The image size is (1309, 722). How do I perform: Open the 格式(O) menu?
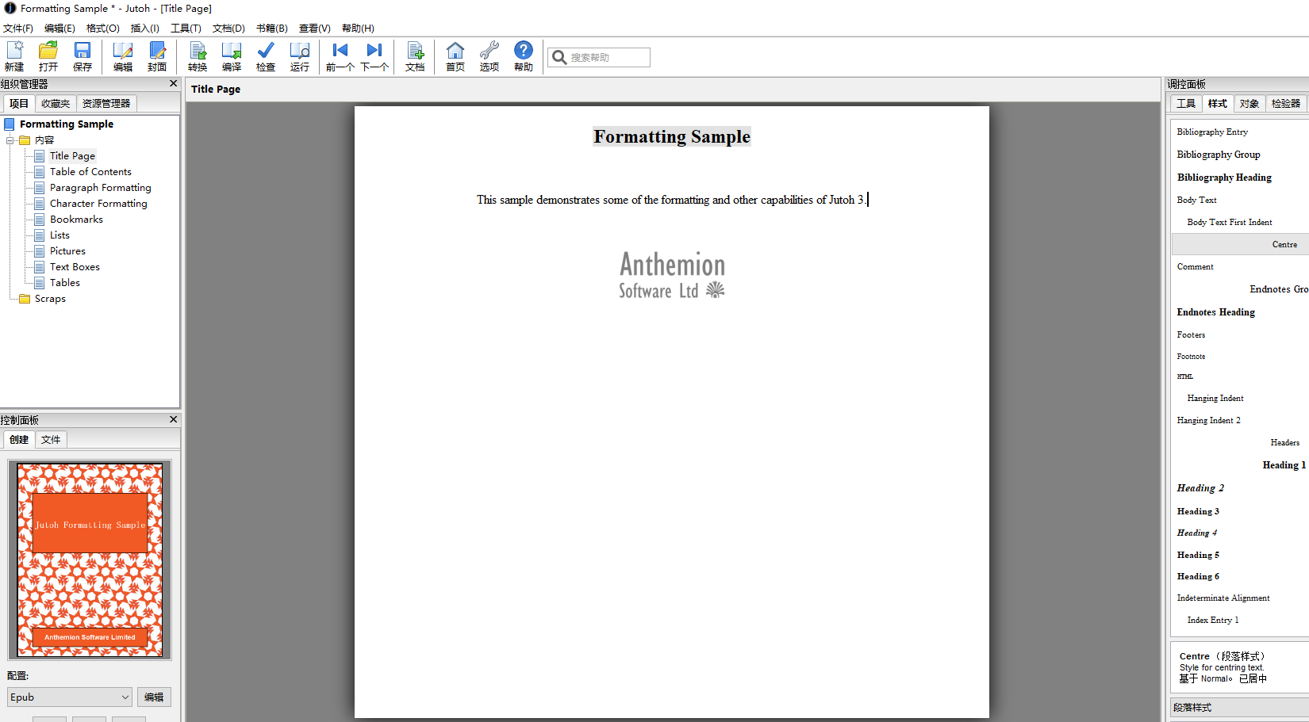(103, 28)
